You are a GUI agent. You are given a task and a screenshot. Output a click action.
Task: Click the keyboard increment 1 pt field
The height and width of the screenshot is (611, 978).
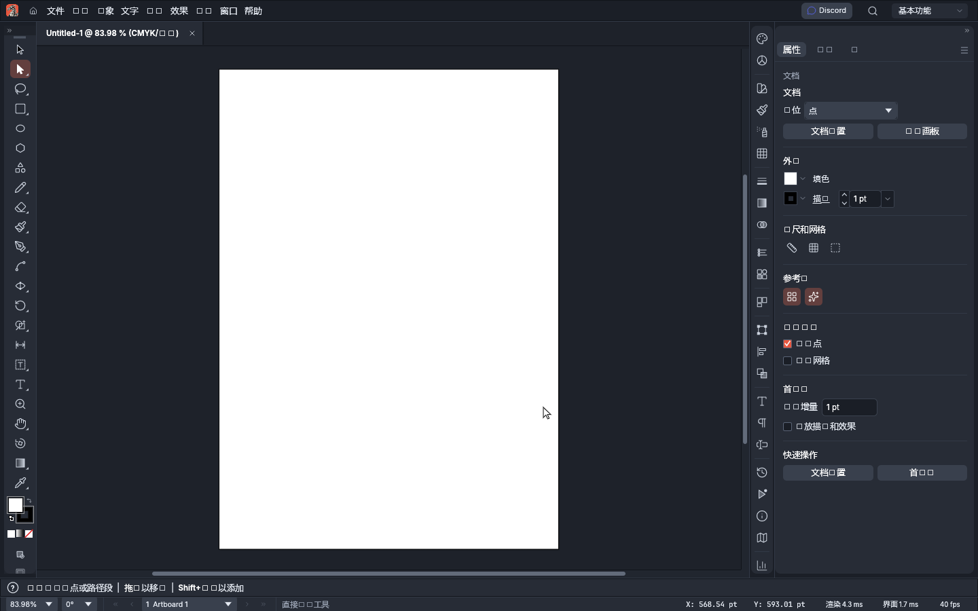pyautogui.click(x=850, y=407)
